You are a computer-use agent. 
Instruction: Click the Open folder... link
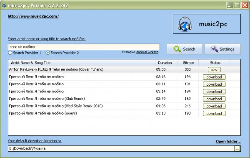coord(228,141)
